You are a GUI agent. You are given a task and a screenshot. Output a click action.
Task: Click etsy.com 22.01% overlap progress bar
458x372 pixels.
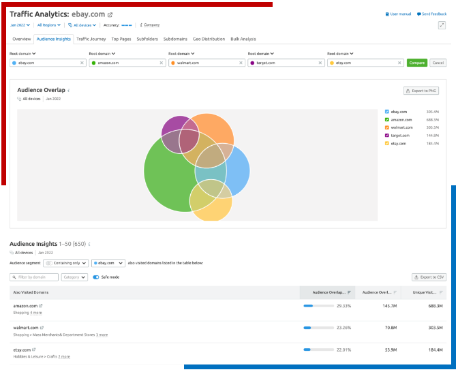[319, 350]
